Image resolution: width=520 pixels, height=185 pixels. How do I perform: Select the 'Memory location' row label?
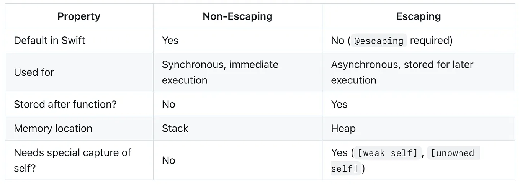coord(53,128)
